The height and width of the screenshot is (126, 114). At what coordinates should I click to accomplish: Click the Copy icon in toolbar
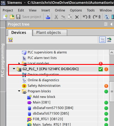tap(63, 17)
